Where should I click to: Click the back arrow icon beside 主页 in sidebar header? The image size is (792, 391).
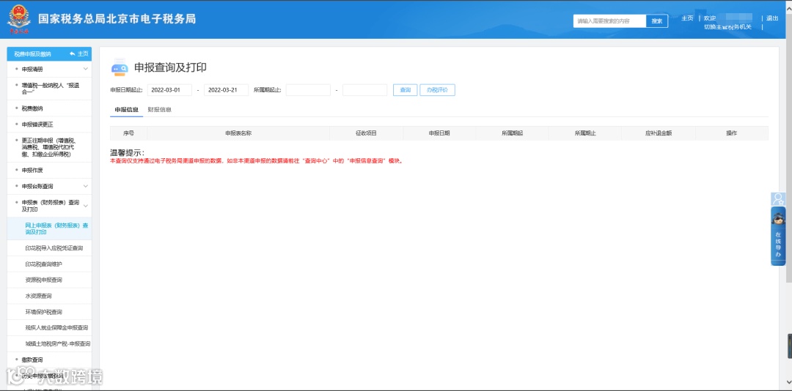(73, 53)
